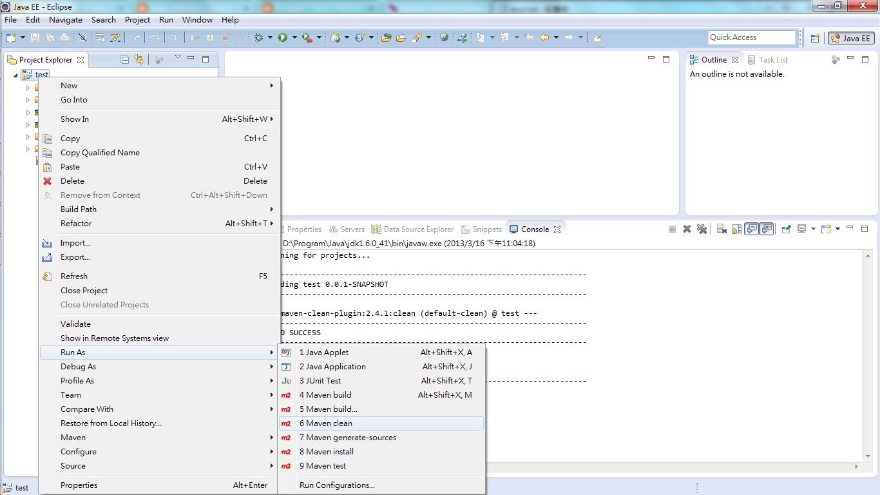The width and height of the screenshot is (880, 495).
Task: Click the red Delete icon in context menu
Action: 47,181
